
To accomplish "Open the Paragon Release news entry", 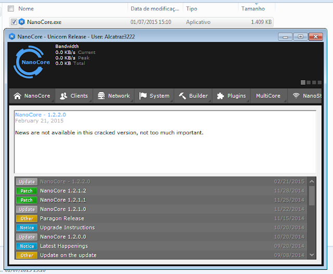I will click(161, 218).
